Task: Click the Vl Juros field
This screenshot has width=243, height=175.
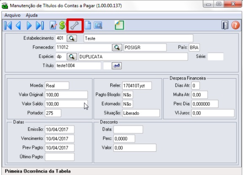Action: pyautogui.click(x=213, y=113)
